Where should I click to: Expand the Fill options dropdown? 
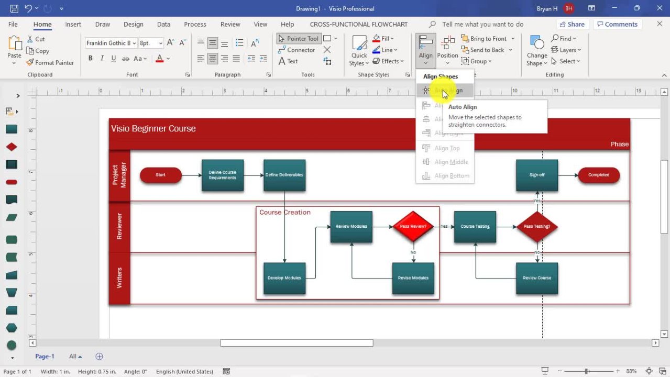coord(392,39)
